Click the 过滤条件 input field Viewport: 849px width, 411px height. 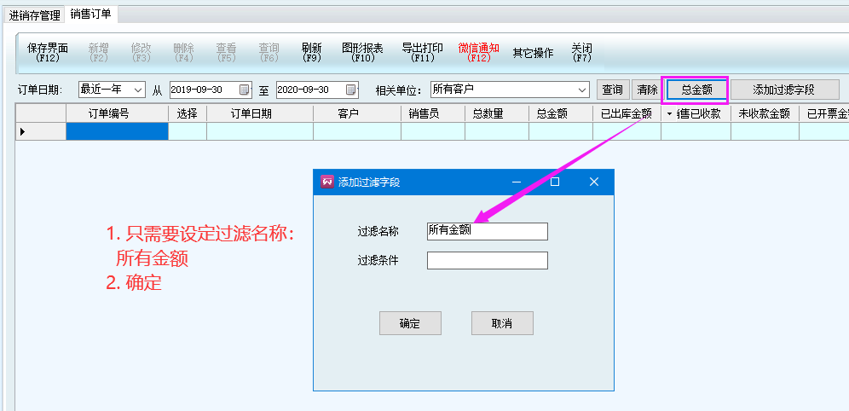(x=487, y=260)
